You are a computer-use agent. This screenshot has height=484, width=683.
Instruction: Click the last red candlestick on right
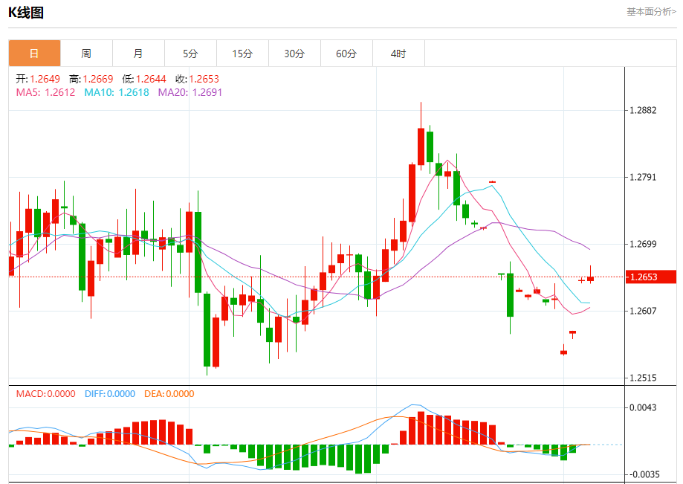click(x=591, y=279)
